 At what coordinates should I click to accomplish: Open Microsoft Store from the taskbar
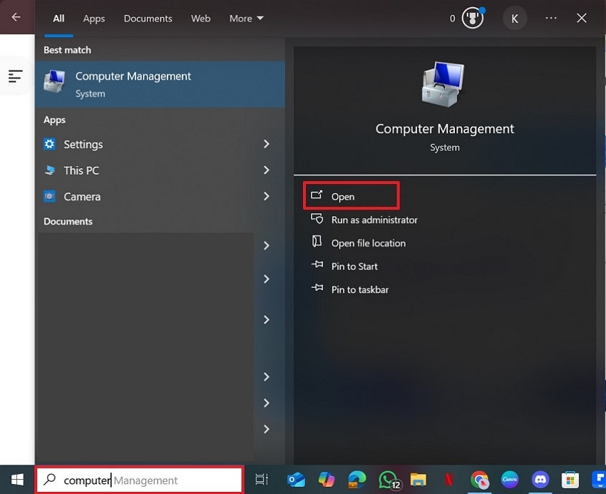[570, 480]
